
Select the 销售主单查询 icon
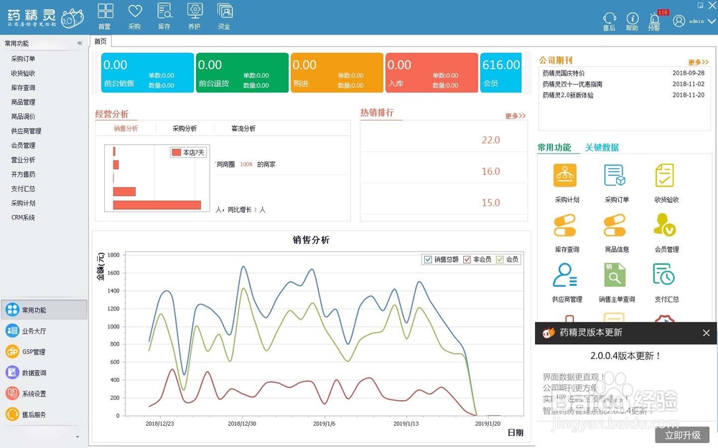tap(615, 276)
